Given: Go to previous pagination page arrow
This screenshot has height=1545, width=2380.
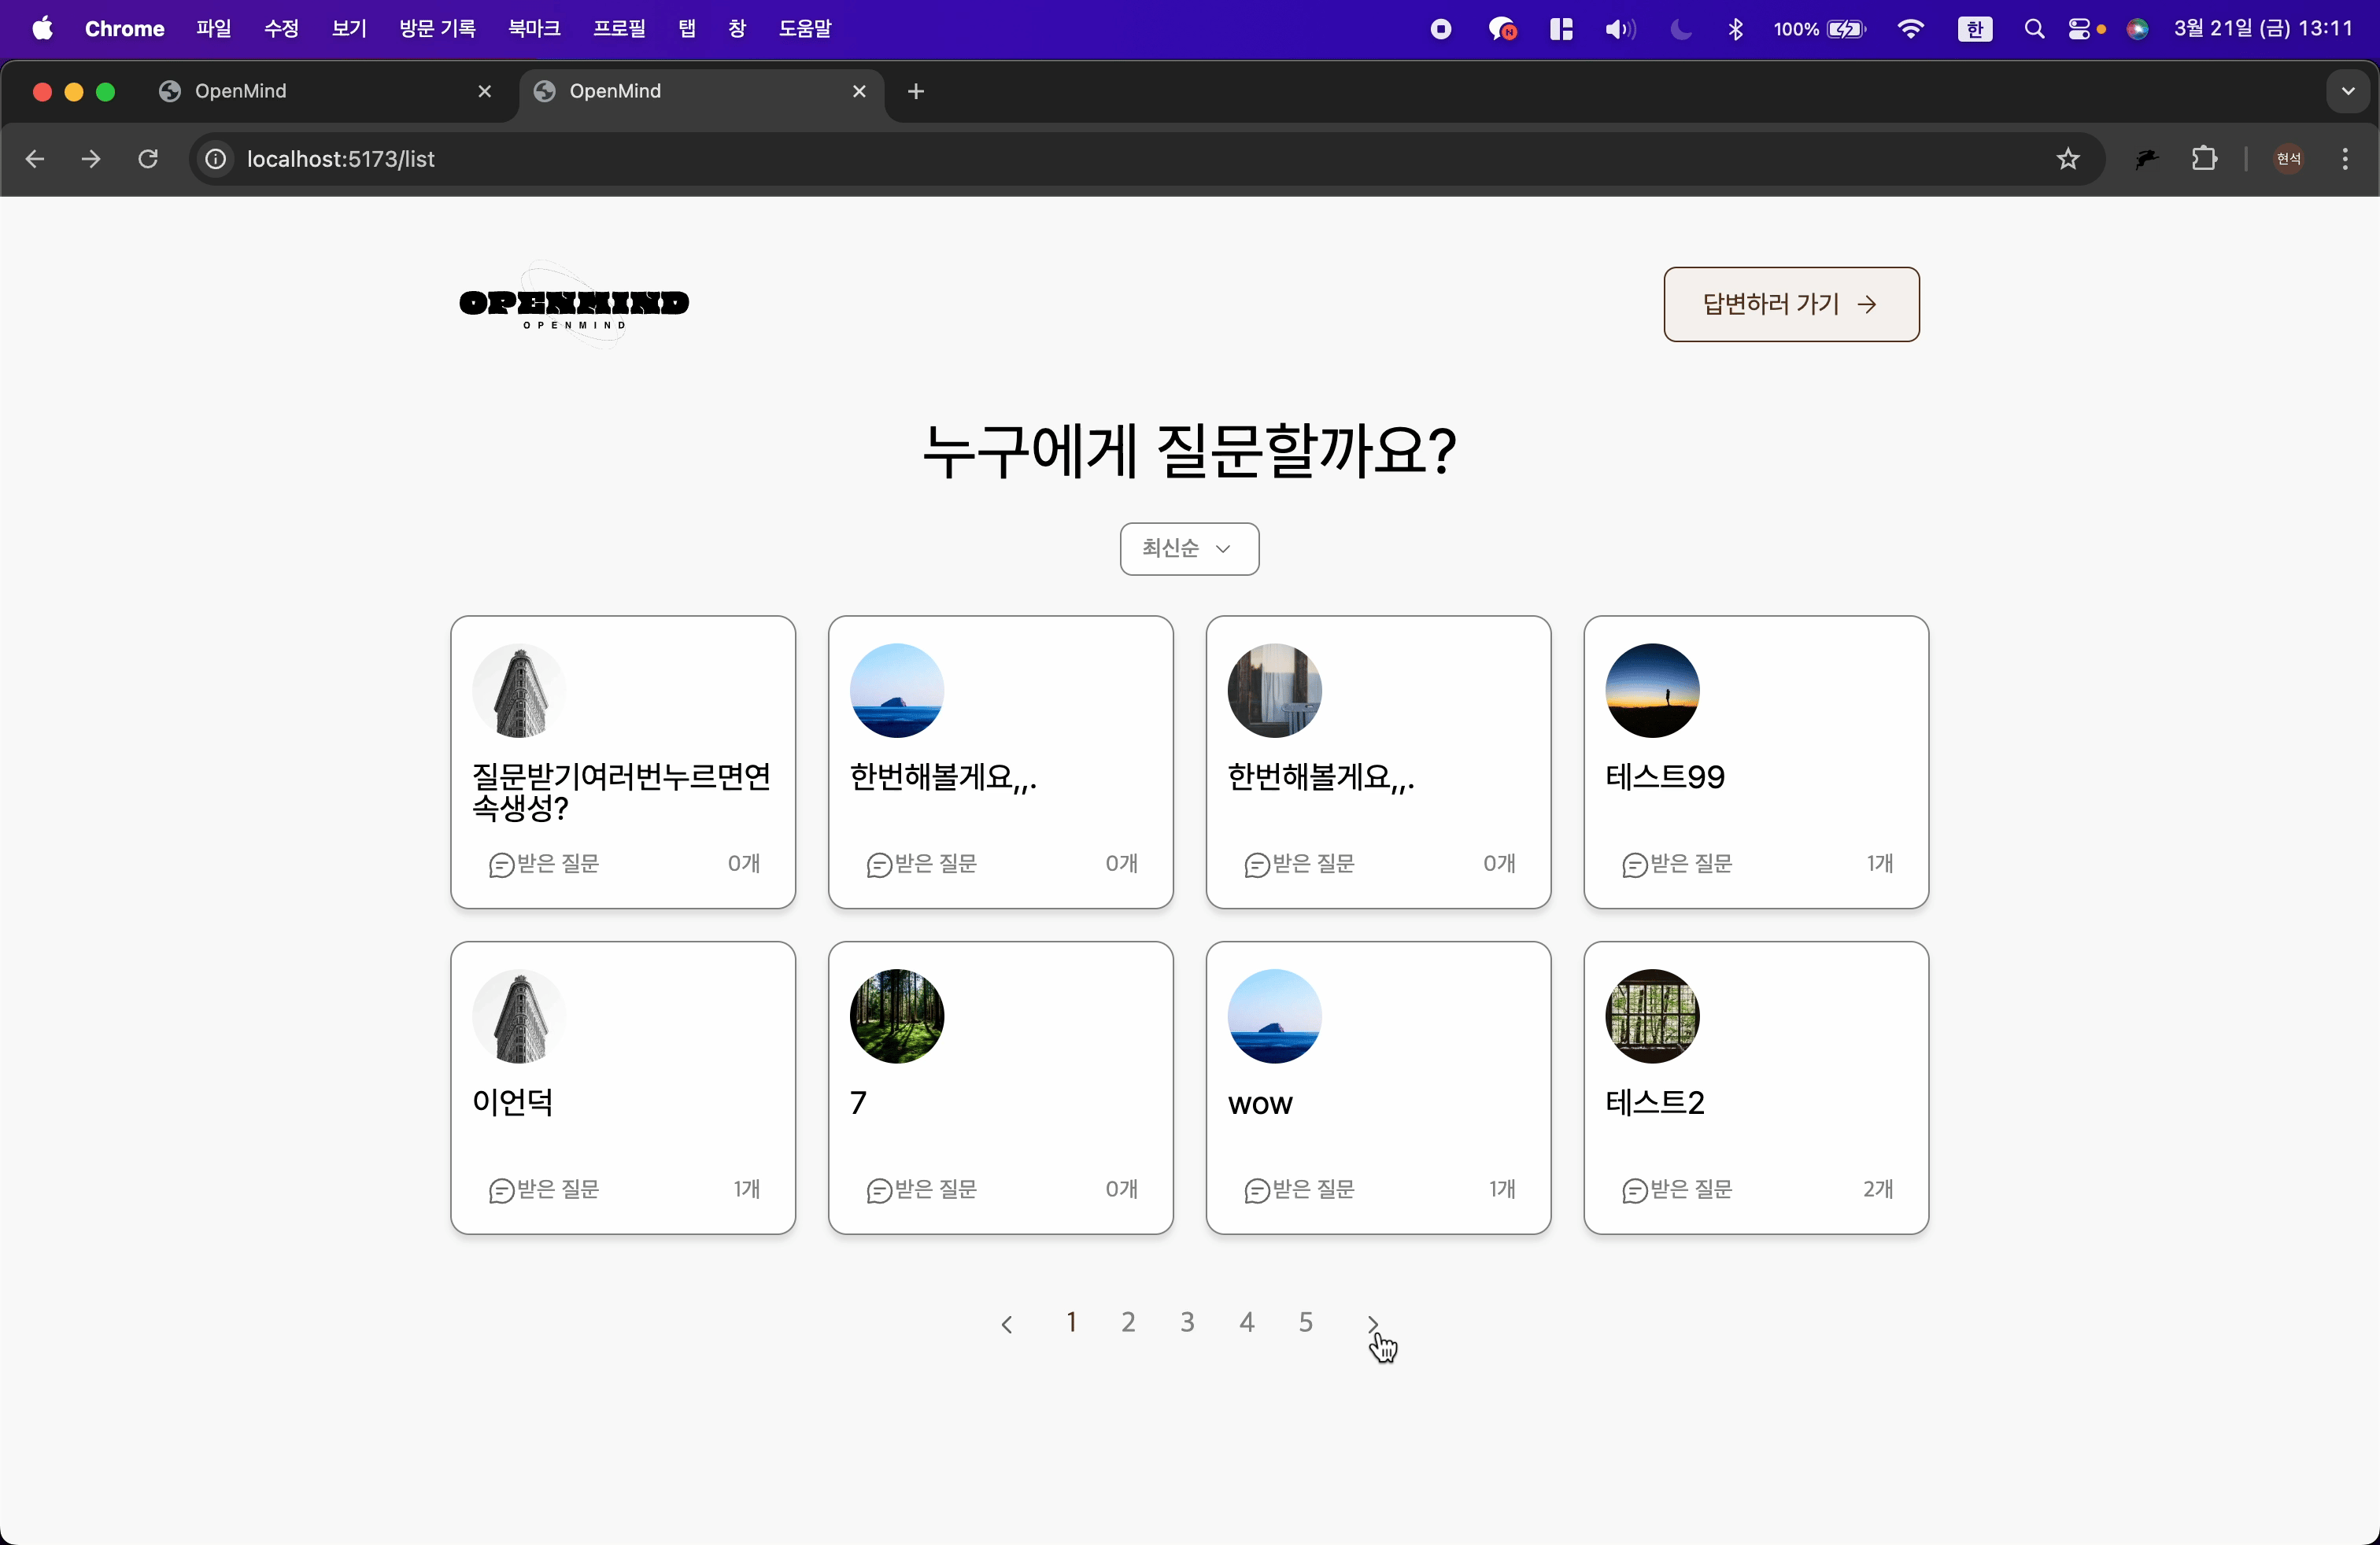Looking at the screenshot, I should pyautogui.click(x=1007, y=1323).
